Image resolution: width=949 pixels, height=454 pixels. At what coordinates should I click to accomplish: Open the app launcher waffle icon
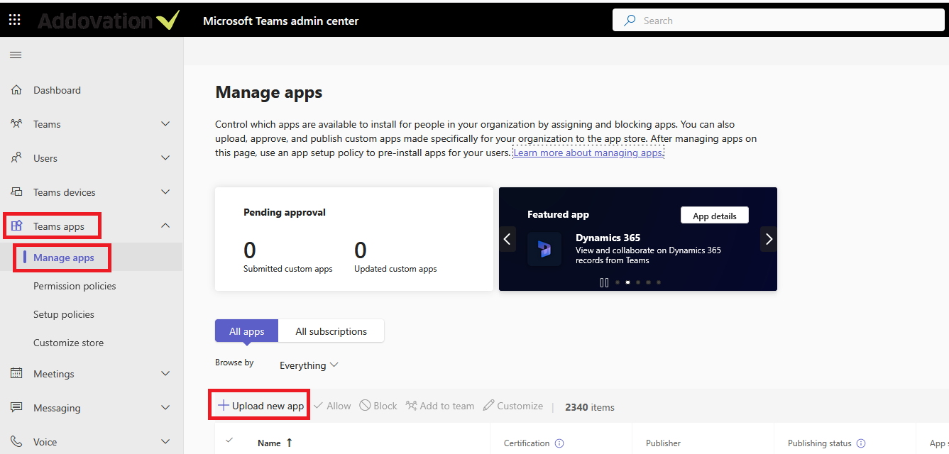(15, 21)
